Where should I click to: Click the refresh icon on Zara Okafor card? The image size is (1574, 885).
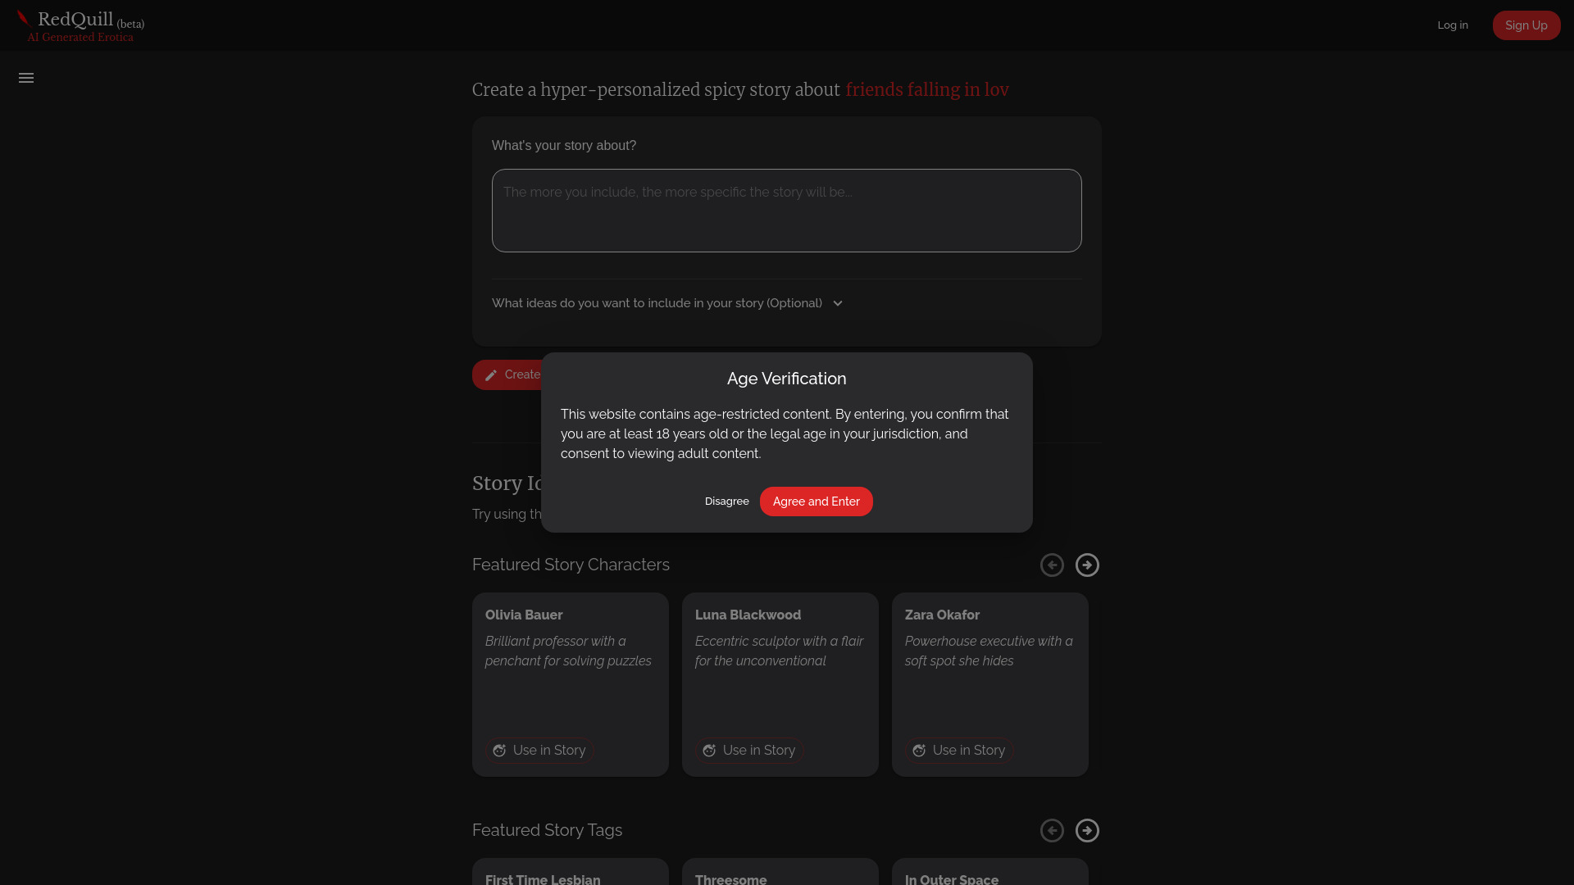tap(919, 750)
